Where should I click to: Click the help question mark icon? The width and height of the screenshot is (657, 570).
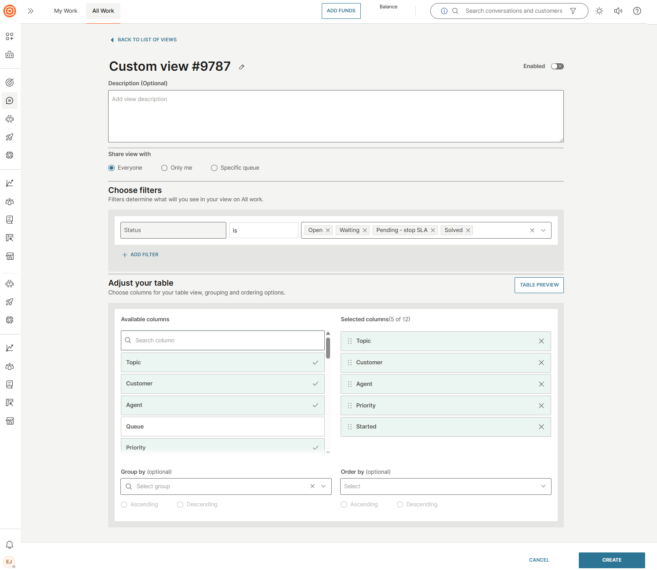click(x=637, y=11)
